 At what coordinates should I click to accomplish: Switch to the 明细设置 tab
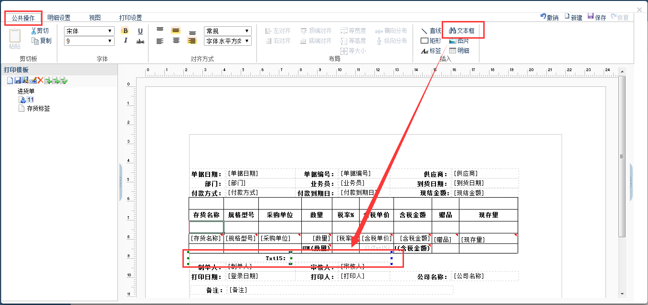tap(59, 18)
